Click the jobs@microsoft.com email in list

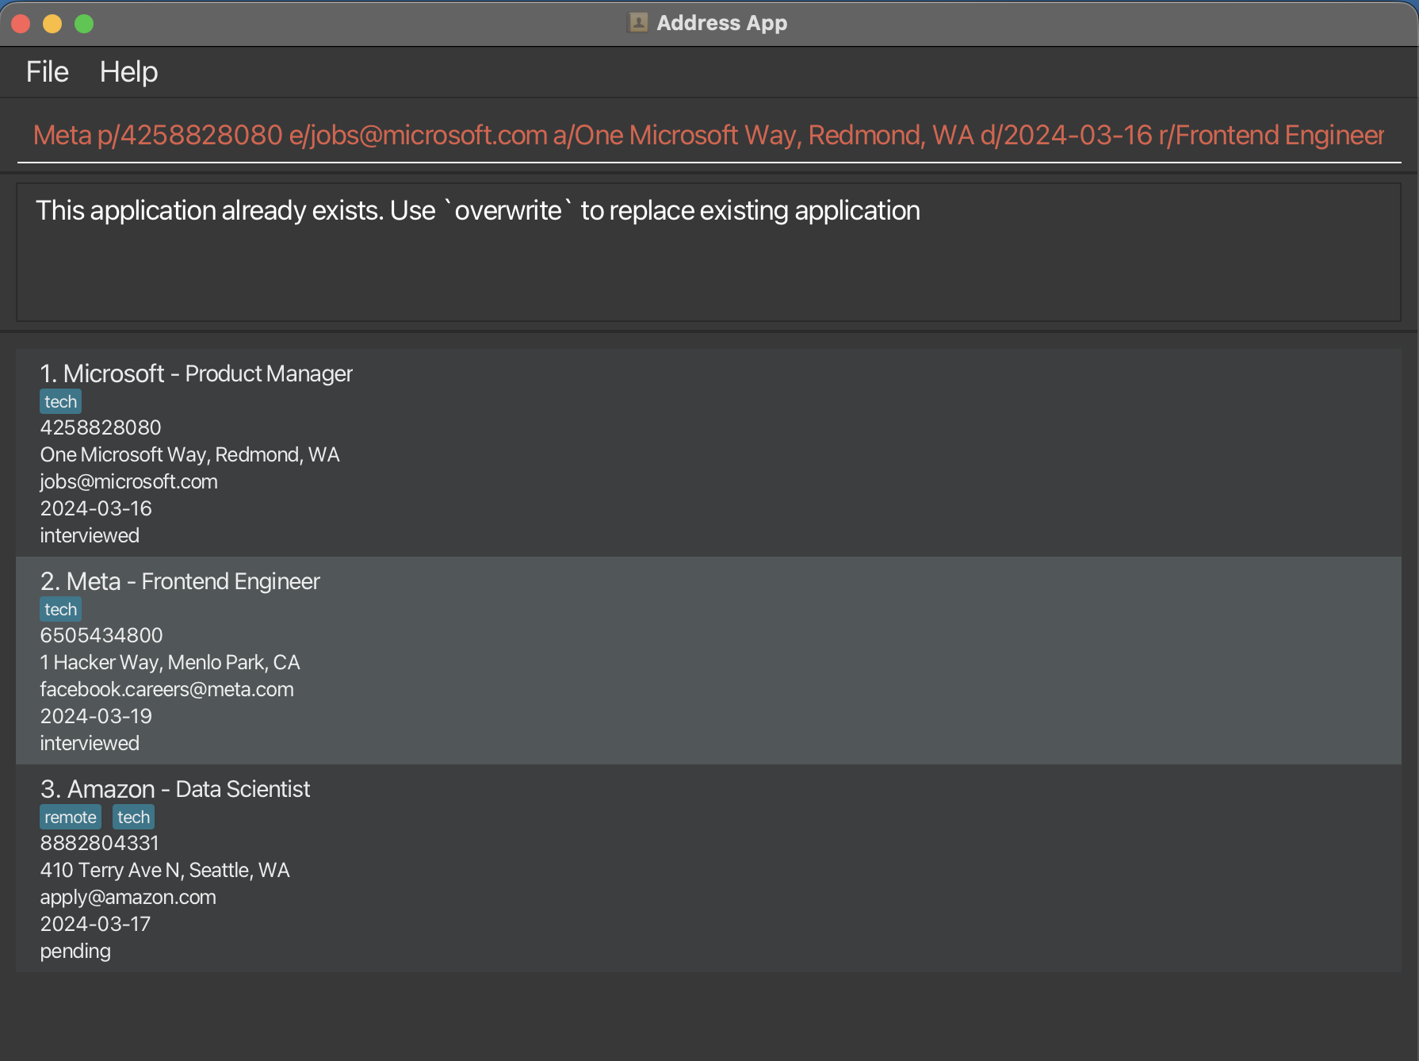(128, 482)
